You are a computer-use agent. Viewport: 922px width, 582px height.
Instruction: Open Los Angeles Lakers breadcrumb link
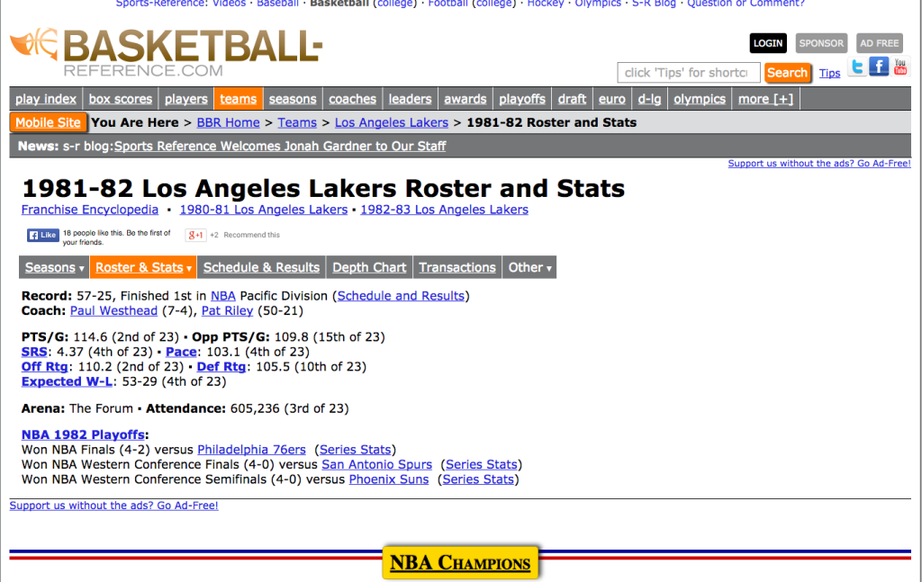[x=392, y=122]
